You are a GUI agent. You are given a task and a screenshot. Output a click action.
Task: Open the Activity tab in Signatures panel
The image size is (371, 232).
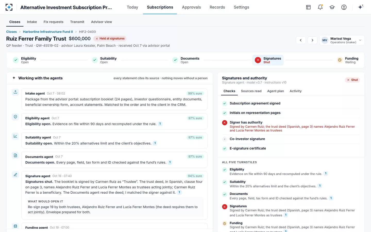click(x=296, y=91)
